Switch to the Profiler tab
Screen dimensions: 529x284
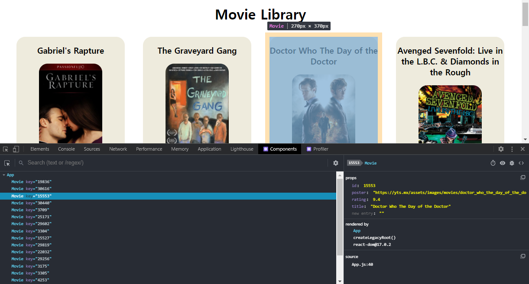point(318,149)
